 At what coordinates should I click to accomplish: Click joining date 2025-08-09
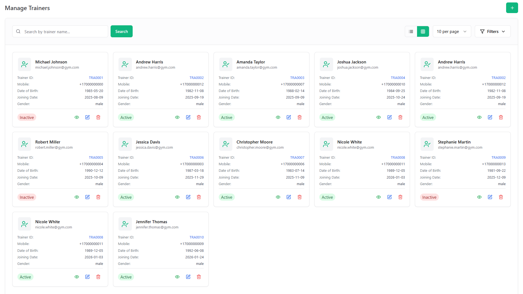pos(94,97)
